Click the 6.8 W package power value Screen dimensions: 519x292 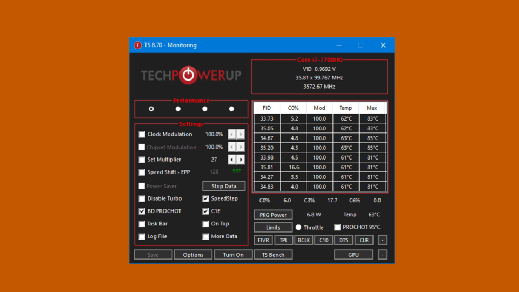pyautogui.click(x=314, y=215)
